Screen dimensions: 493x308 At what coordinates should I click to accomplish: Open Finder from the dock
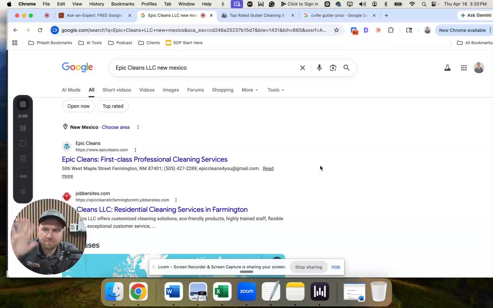[x=114, y=291]
